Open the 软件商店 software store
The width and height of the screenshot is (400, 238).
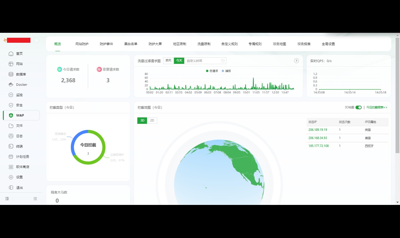23,167
